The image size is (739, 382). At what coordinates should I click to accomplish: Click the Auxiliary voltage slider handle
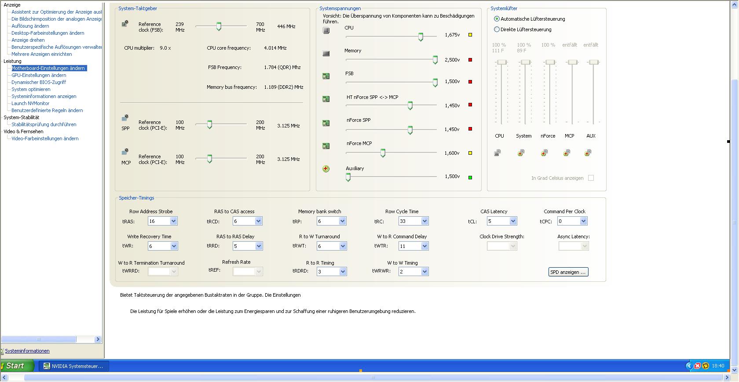(x=348, y=177)
